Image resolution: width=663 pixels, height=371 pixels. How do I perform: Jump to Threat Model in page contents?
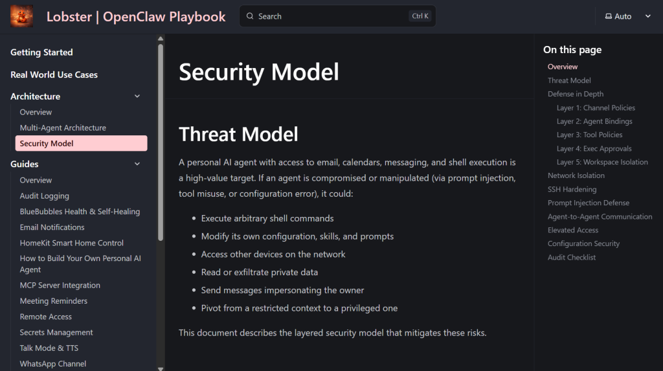coord(569,80)
